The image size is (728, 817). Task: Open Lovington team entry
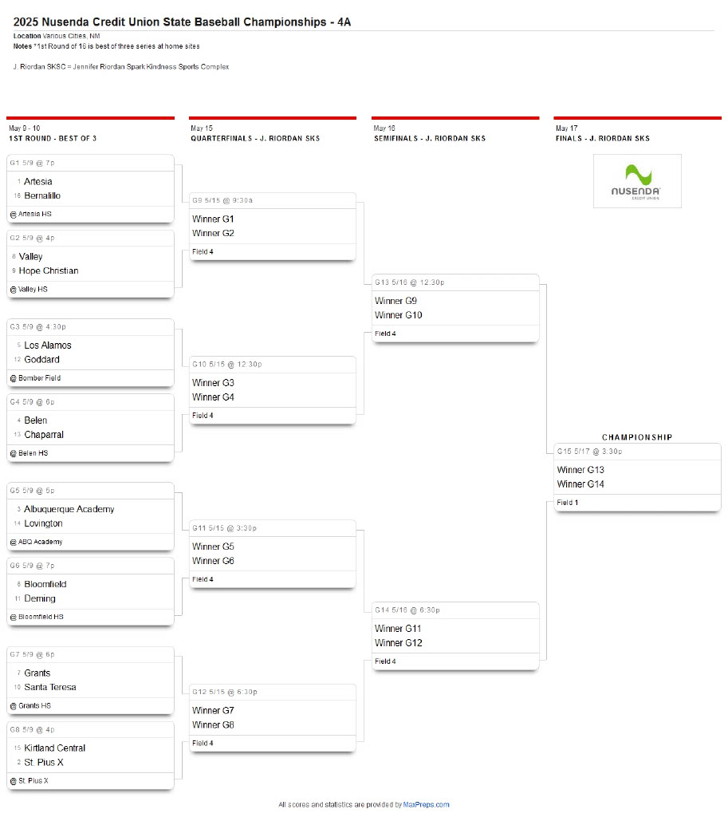(x=43, y=523)
